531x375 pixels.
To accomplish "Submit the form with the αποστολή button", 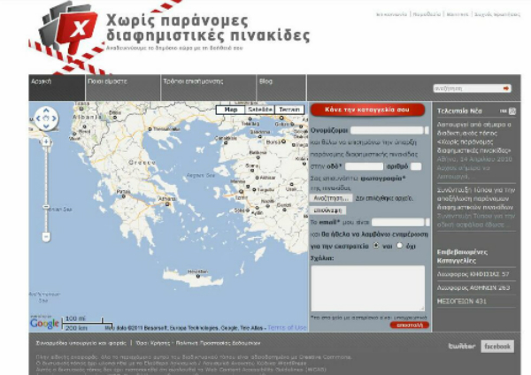I will 410,325.
